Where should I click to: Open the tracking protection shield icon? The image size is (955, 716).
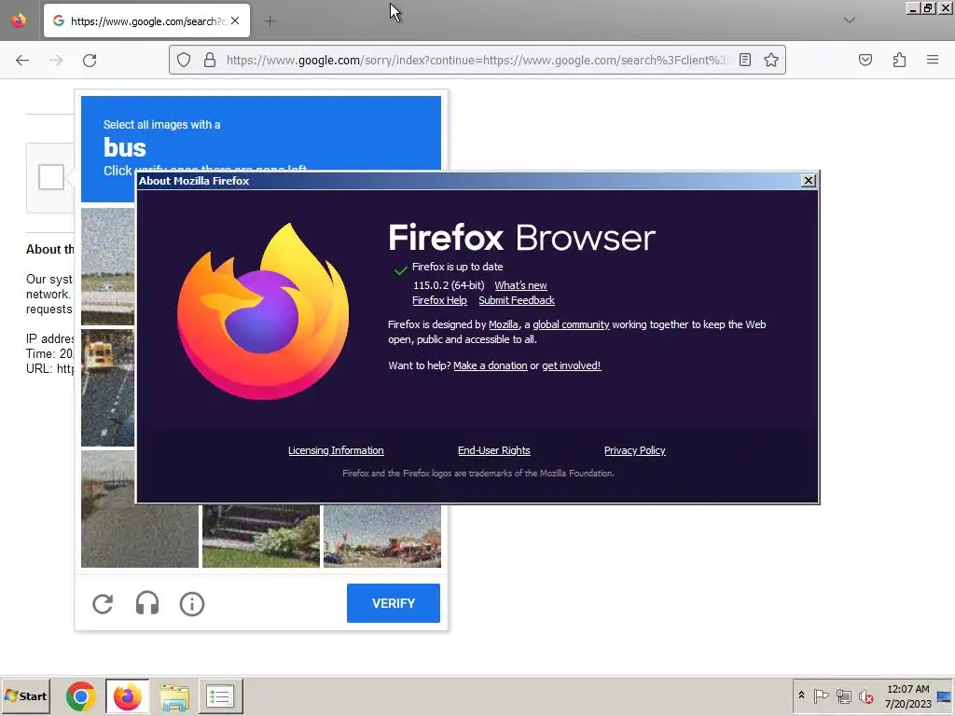point(184,60)
